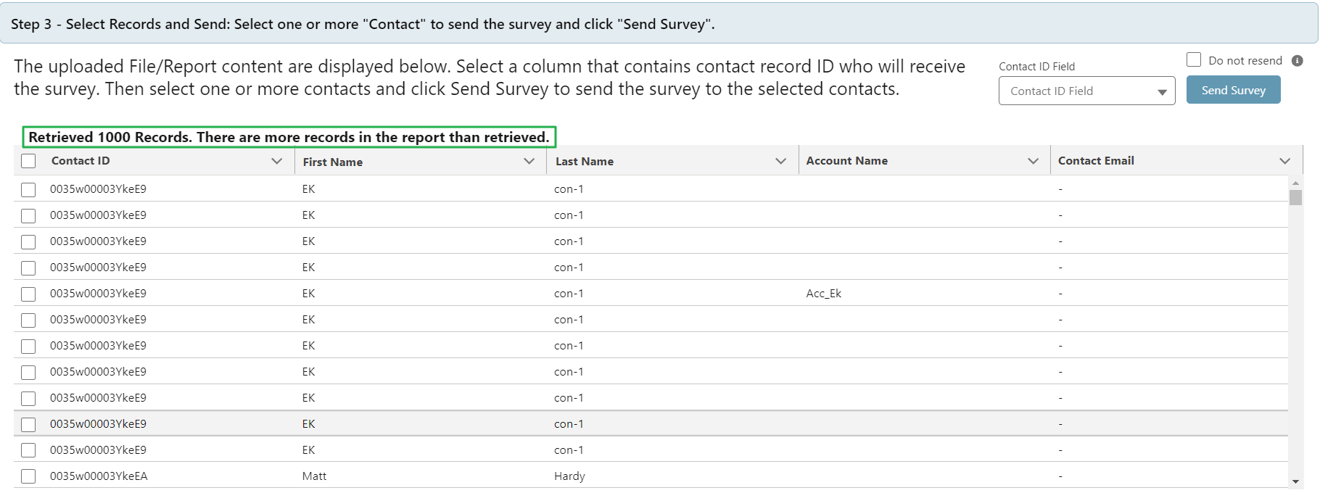Click the scrollbar down arrow on the table
Screen dimensions: 1320x493
[x=1295, y=481]
